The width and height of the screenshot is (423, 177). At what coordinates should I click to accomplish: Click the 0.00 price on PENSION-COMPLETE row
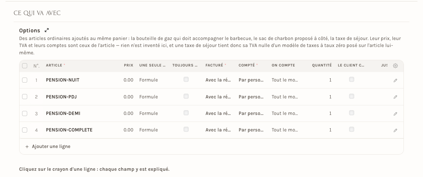coord(128,130)
